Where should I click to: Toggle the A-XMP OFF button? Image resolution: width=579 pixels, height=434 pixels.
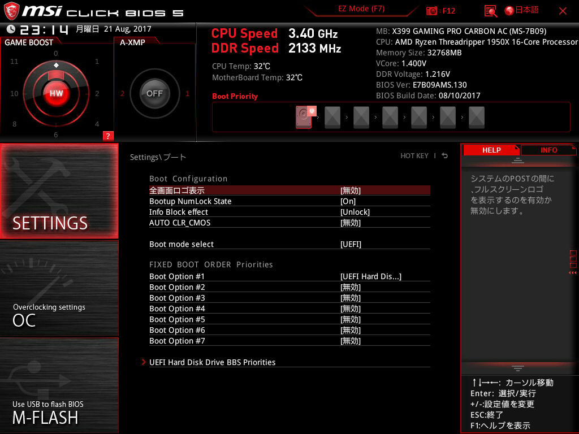point(154,93)
